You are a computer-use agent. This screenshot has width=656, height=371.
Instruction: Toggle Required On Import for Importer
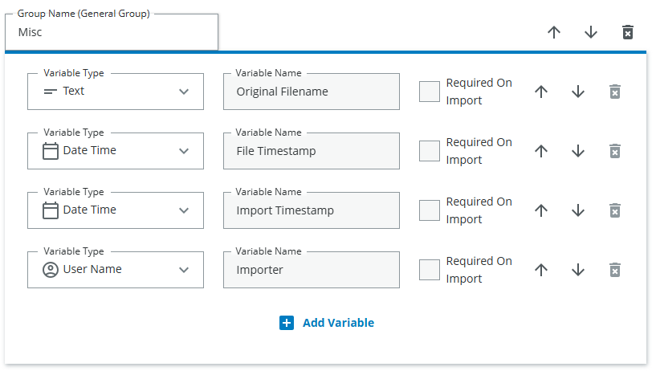[x=430, y=270]
